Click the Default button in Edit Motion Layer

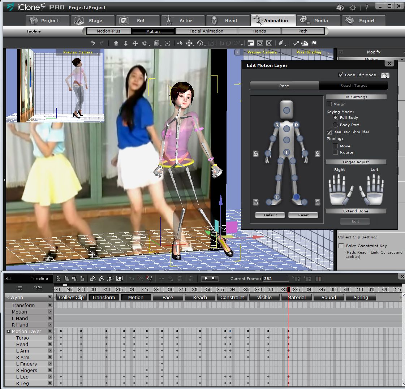tap(270, 215)
